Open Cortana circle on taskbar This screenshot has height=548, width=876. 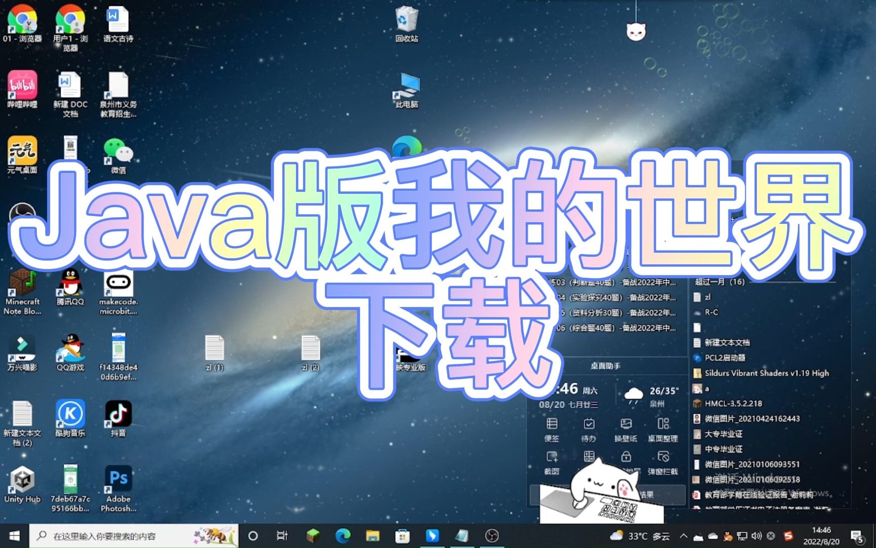(253, 536)
